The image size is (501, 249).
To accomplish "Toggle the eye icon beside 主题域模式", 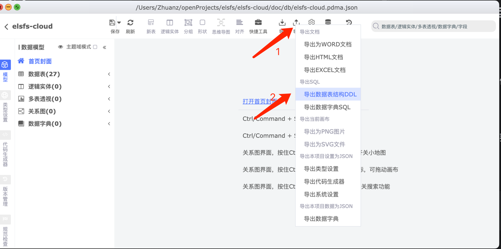I will pyautogui.click(x=60, y=47).
